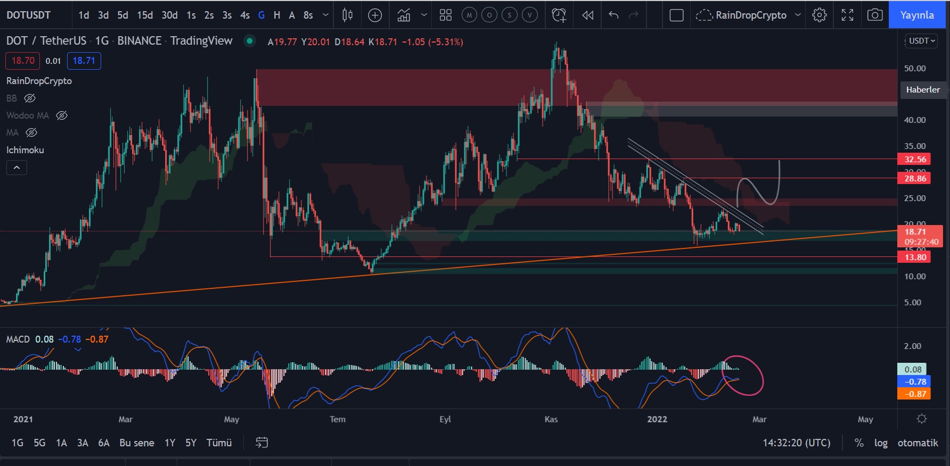Enter fullscreen mode with the expand icon
The height and width of the screenshot is (466, 950).
click(847, 15)
